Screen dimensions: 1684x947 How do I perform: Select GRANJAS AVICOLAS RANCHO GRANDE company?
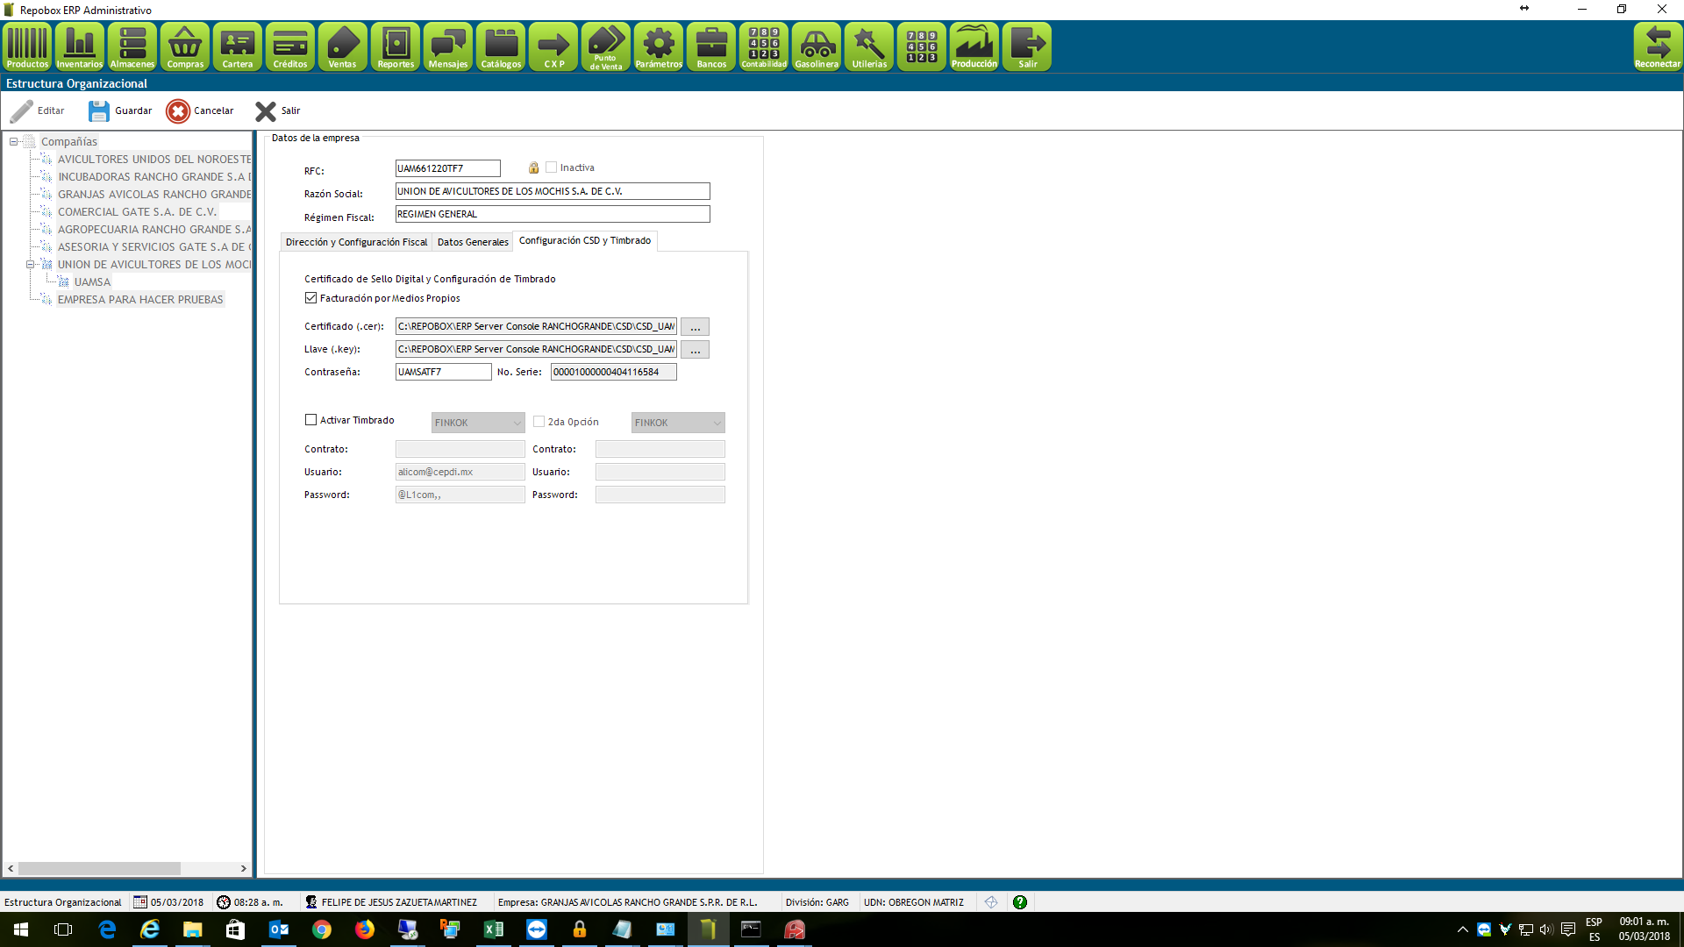coord(153,194)
